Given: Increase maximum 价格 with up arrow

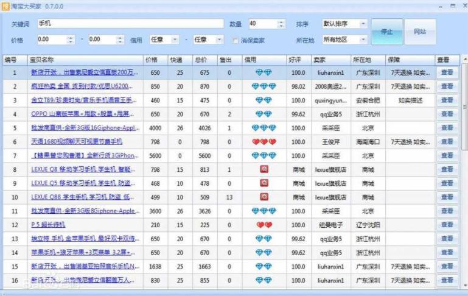Looking at the screenshot, I should pos(120,37).
